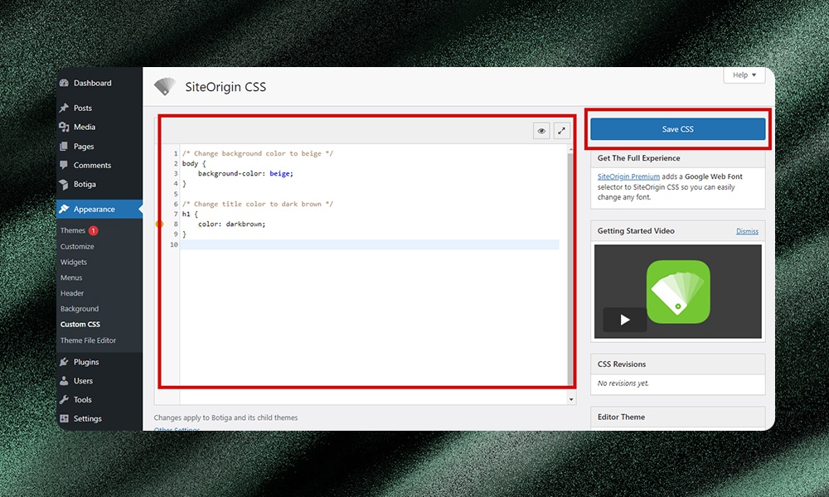Image resolution: width=829 pixels, height=497 pixels.
Task: Dismiss the Getting Started Video
Action: click(747, 230)
